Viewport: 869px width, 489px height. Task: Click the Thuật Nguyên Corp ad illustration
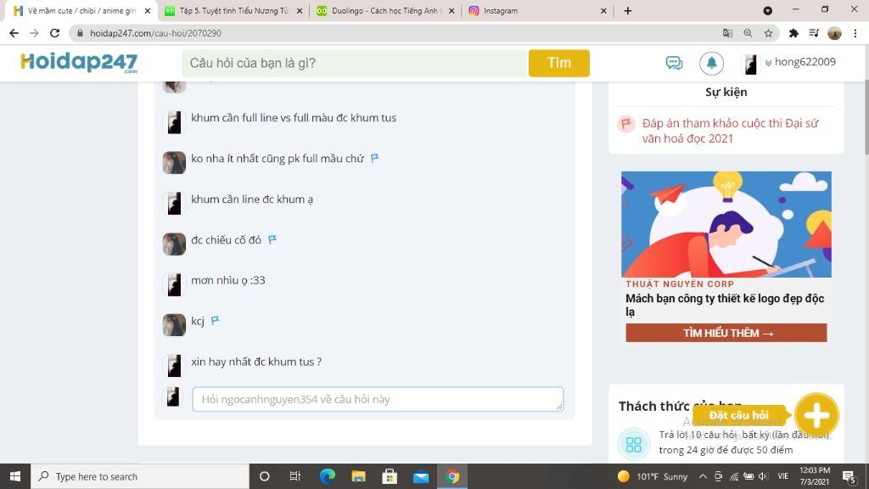[726, 224]
